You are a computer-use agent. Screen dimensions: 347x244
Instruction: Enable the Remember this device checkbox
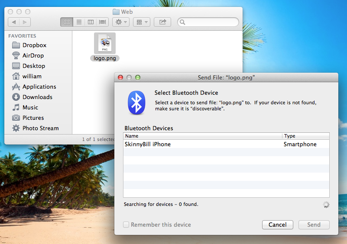pyautogui.click(x=126, y=225)
